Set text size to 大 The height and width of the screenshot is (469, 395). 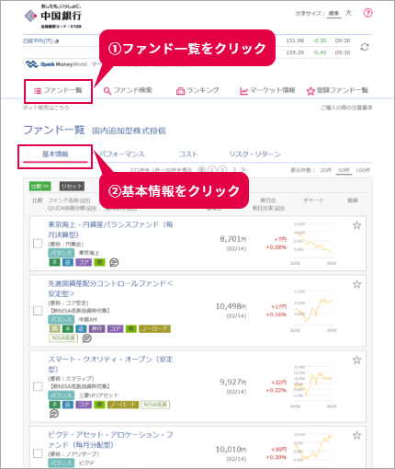(x=348, y=13)
